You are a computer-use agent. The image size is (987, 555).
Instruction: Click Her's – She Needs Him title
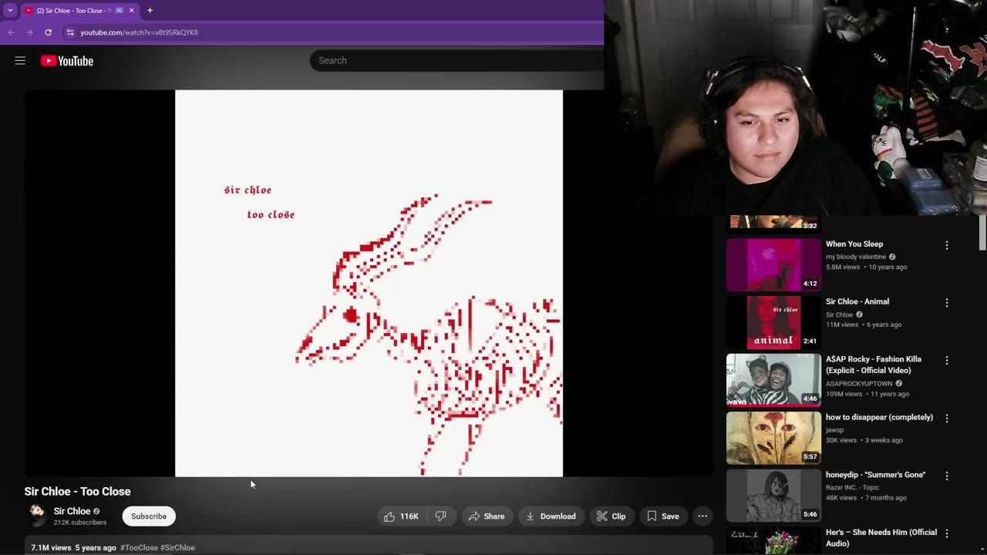881,538
